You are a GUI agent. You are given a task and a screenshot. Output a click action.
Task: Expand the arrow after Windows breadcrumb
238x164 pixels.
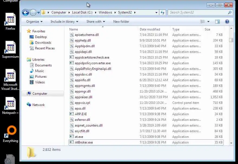115,13
